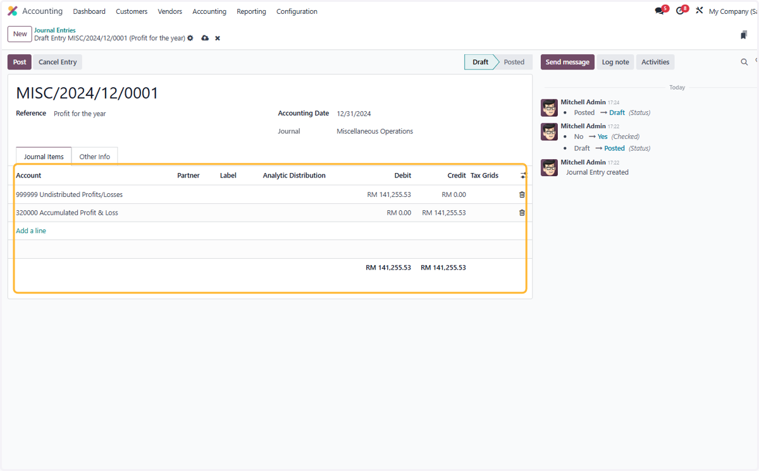
Task: Delete the Undistributed Profits/Losses line via trash icon
Action: 522,194
